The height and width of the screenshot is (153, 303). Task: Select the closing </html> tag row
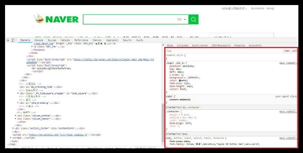pyautogui.click(x=12, y=144)
